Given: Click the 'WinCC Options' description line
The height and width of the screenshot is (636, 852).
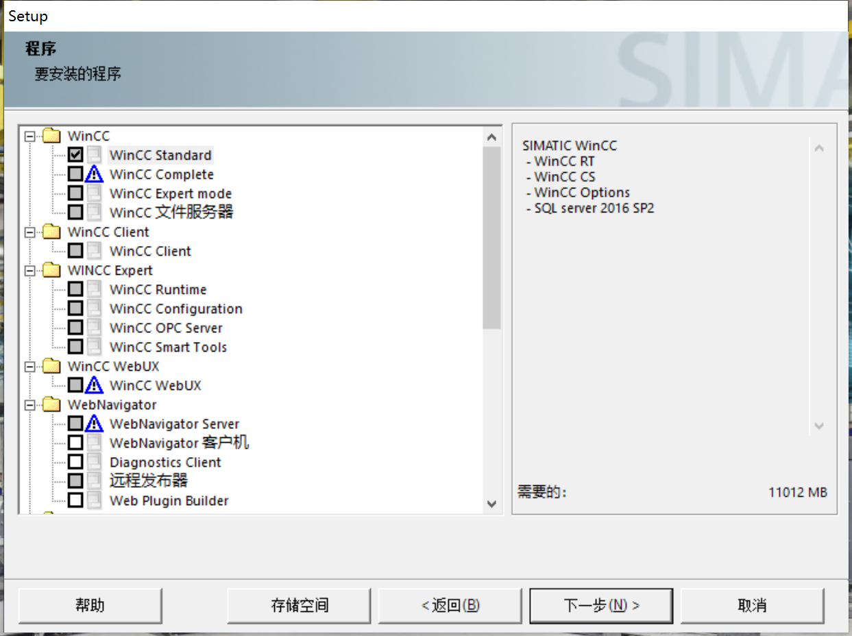Looking at the screenshot, I should [x=578, y=193].
